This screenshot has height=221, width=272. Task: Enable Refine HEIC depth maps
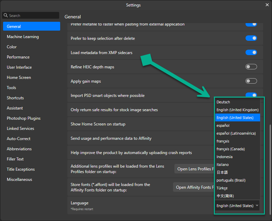click(x=251, y=67)
